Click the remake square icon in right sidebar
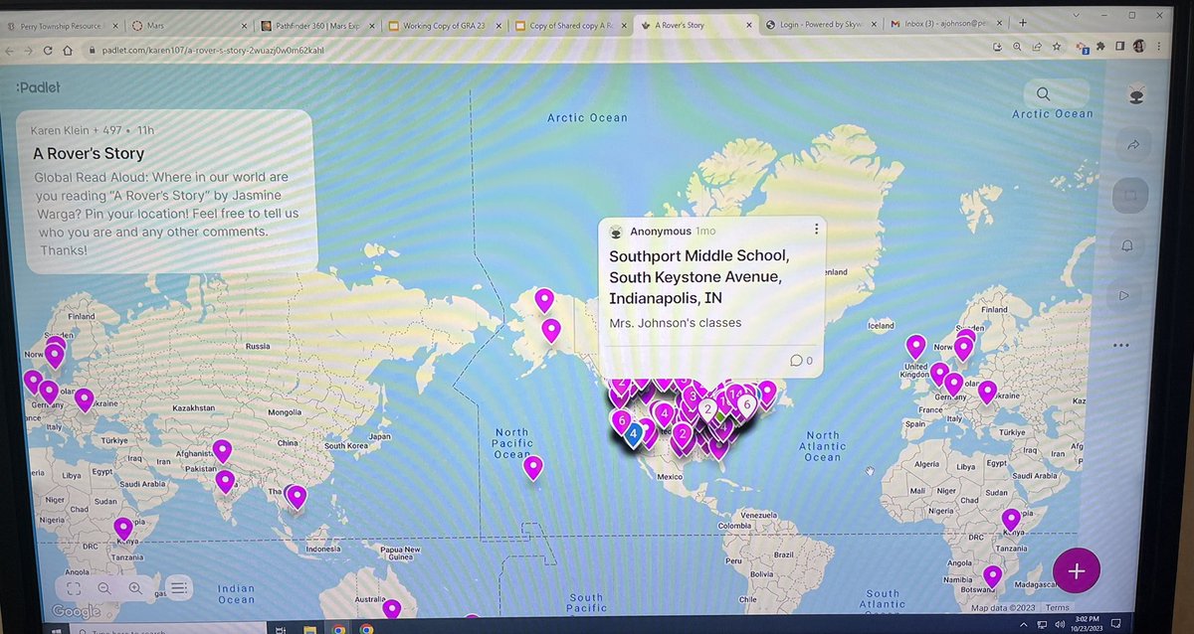Screen dimensions: 1194x634 (x=1132, y=196)
